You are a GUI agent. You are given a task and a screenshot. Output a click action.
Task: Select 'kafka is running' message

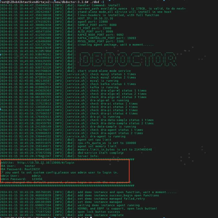click(104, 87)
